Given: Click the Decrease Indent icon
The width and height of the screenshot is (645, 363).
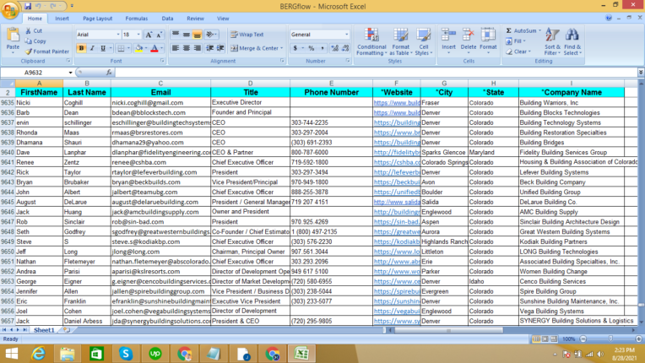Looking at the screenshot, I should tap(209, 48).
